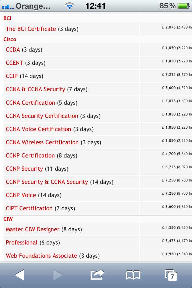Viewport: 192px width, 288px height.
Task: Open The BCI Certificate course link
Action: pyautogui.click(x=31, y=29)
